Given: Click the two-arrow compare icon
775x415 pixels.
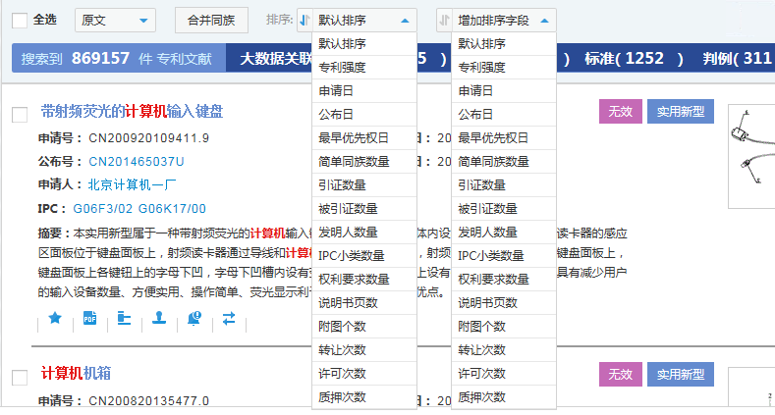Looking at the screenshot, I should pyautogui.click(x=229, y=318).
